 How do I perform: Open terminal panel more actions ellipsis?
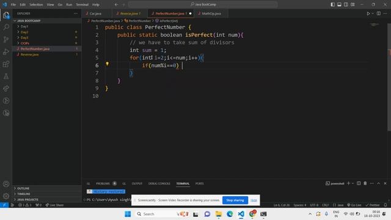tap(372, 183)
